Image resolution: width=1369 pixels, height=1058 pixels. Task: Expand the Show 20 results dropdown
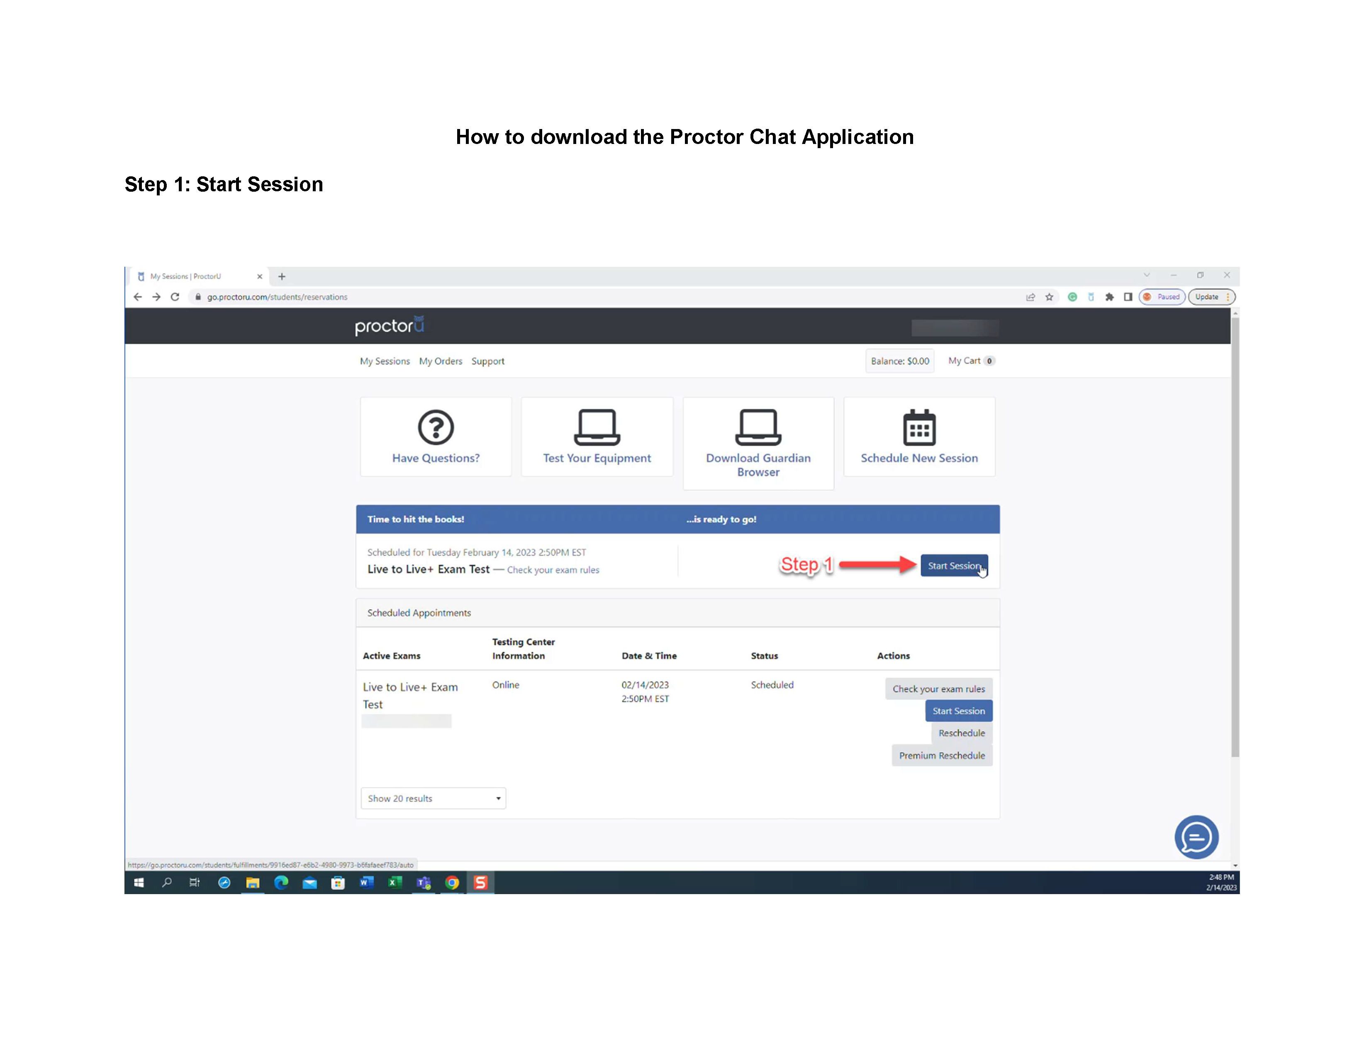click(x=433, y=798)
